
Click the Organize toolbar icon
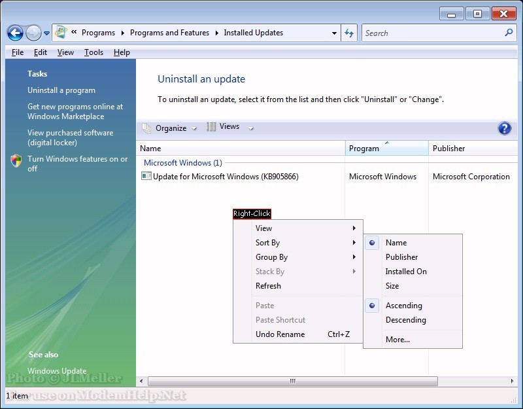pyautogui.click(x=146, y=128)
